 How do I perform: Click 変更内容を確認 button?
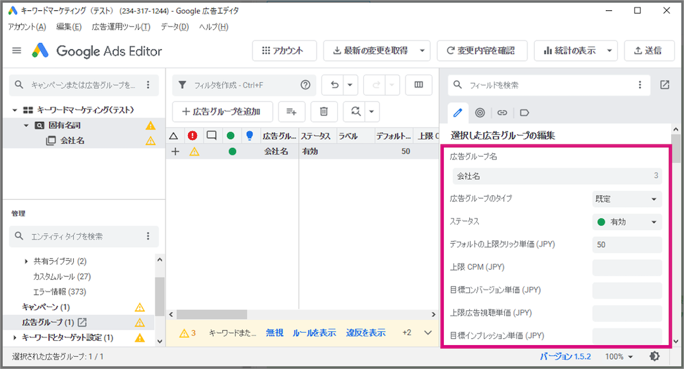(482, 51)
